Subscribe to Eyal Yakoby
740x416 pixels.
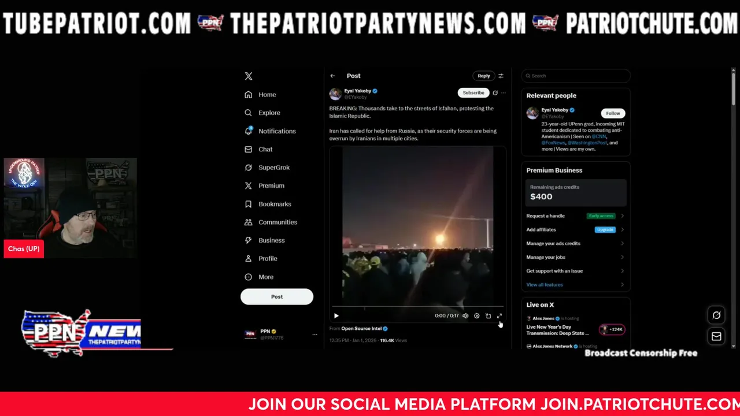pos(473,92)
